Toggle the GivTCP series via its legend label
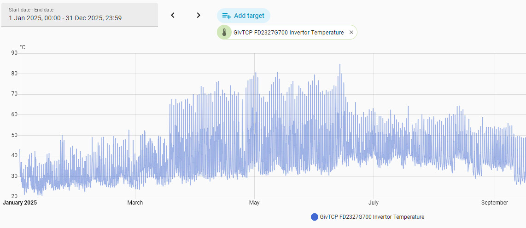 click(372, 217)
